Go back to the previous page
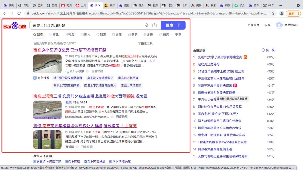The width and height of the screenshot is (303, 170). 5,13
